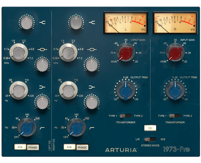Click the left channel red Input Gain knob
The image size is (201, 163).
click(x=126, y=52)
